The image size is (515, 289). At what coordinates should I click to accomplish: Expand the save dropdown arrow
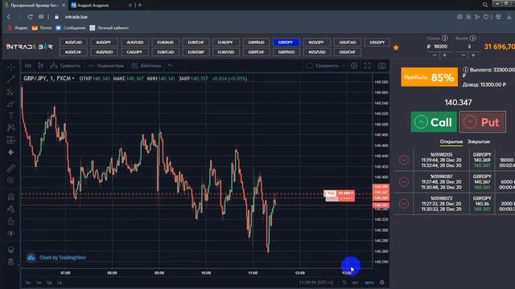(344, 66)
